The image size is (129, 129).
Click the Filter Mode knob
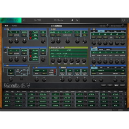67,42
